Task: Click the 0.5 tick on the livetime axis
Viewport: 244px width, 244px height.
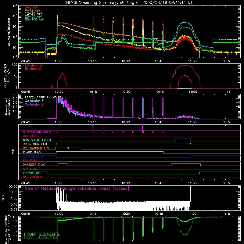Action: [x=15, y=240]
